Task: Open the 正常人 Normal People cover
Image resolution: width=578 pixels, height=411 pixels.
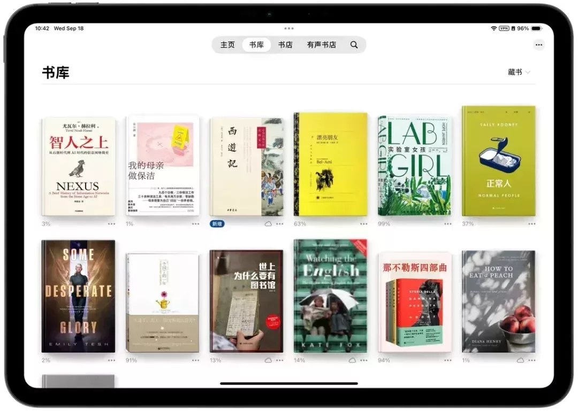Action: (x=499, y=161)
